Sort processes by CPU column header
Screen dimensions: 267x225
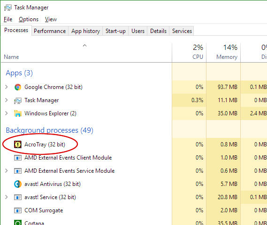tap(189, 52)
